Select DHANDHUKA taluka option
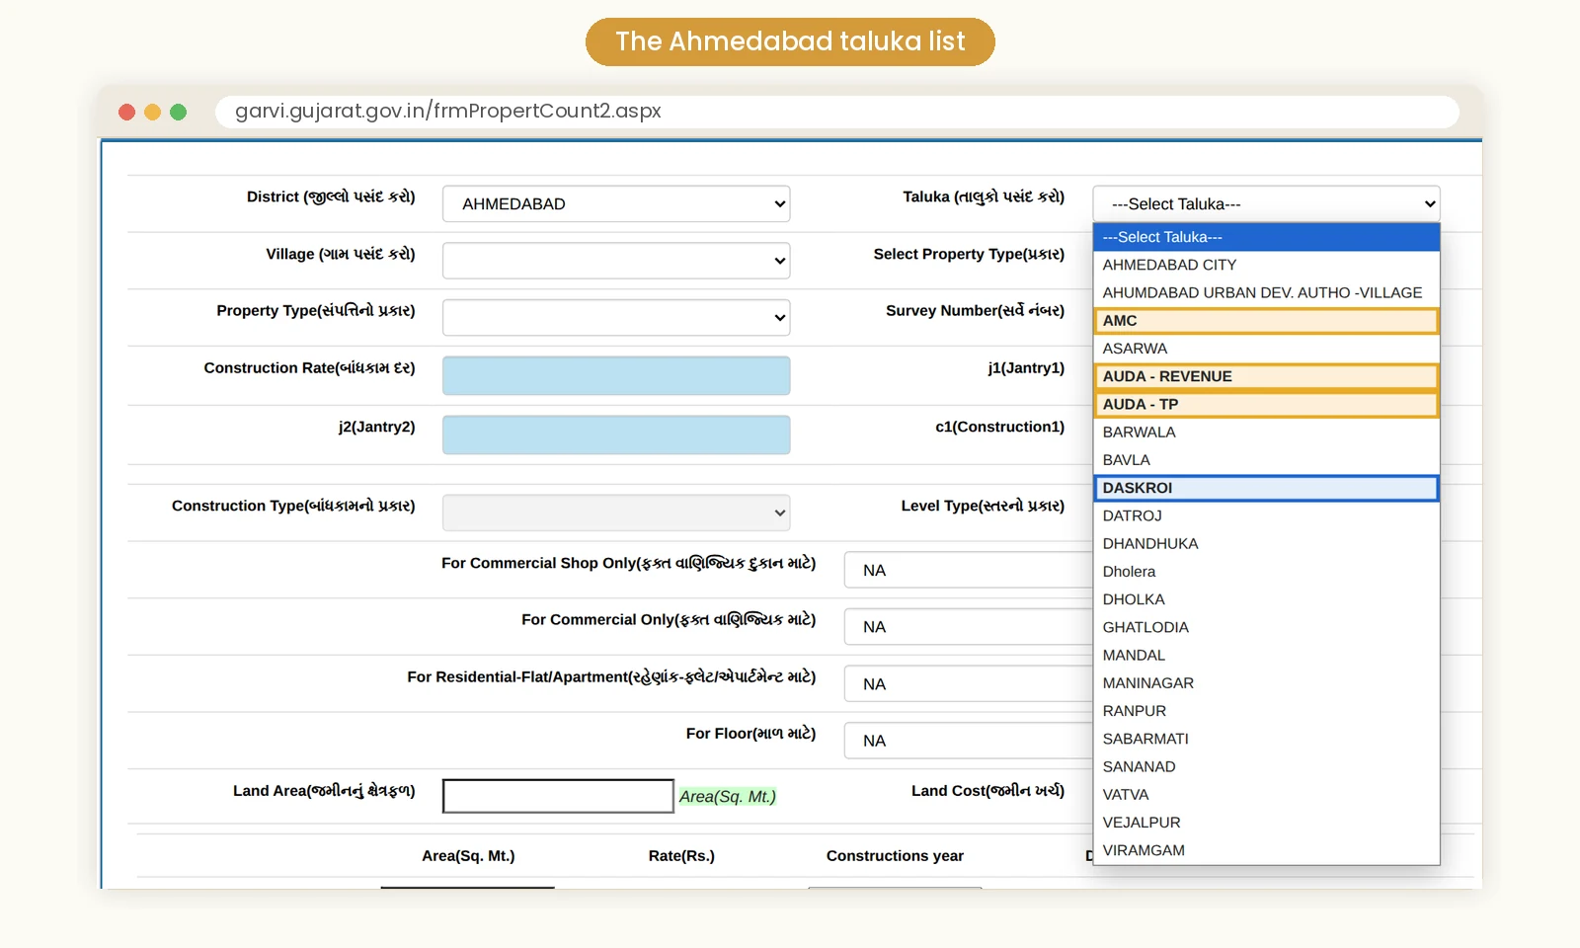The image size is (1580, 948). (1266, 544)
